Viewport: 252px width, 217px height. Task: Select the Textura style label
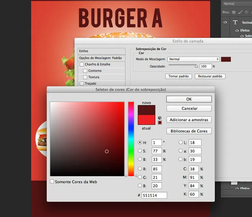coord(94,77)
